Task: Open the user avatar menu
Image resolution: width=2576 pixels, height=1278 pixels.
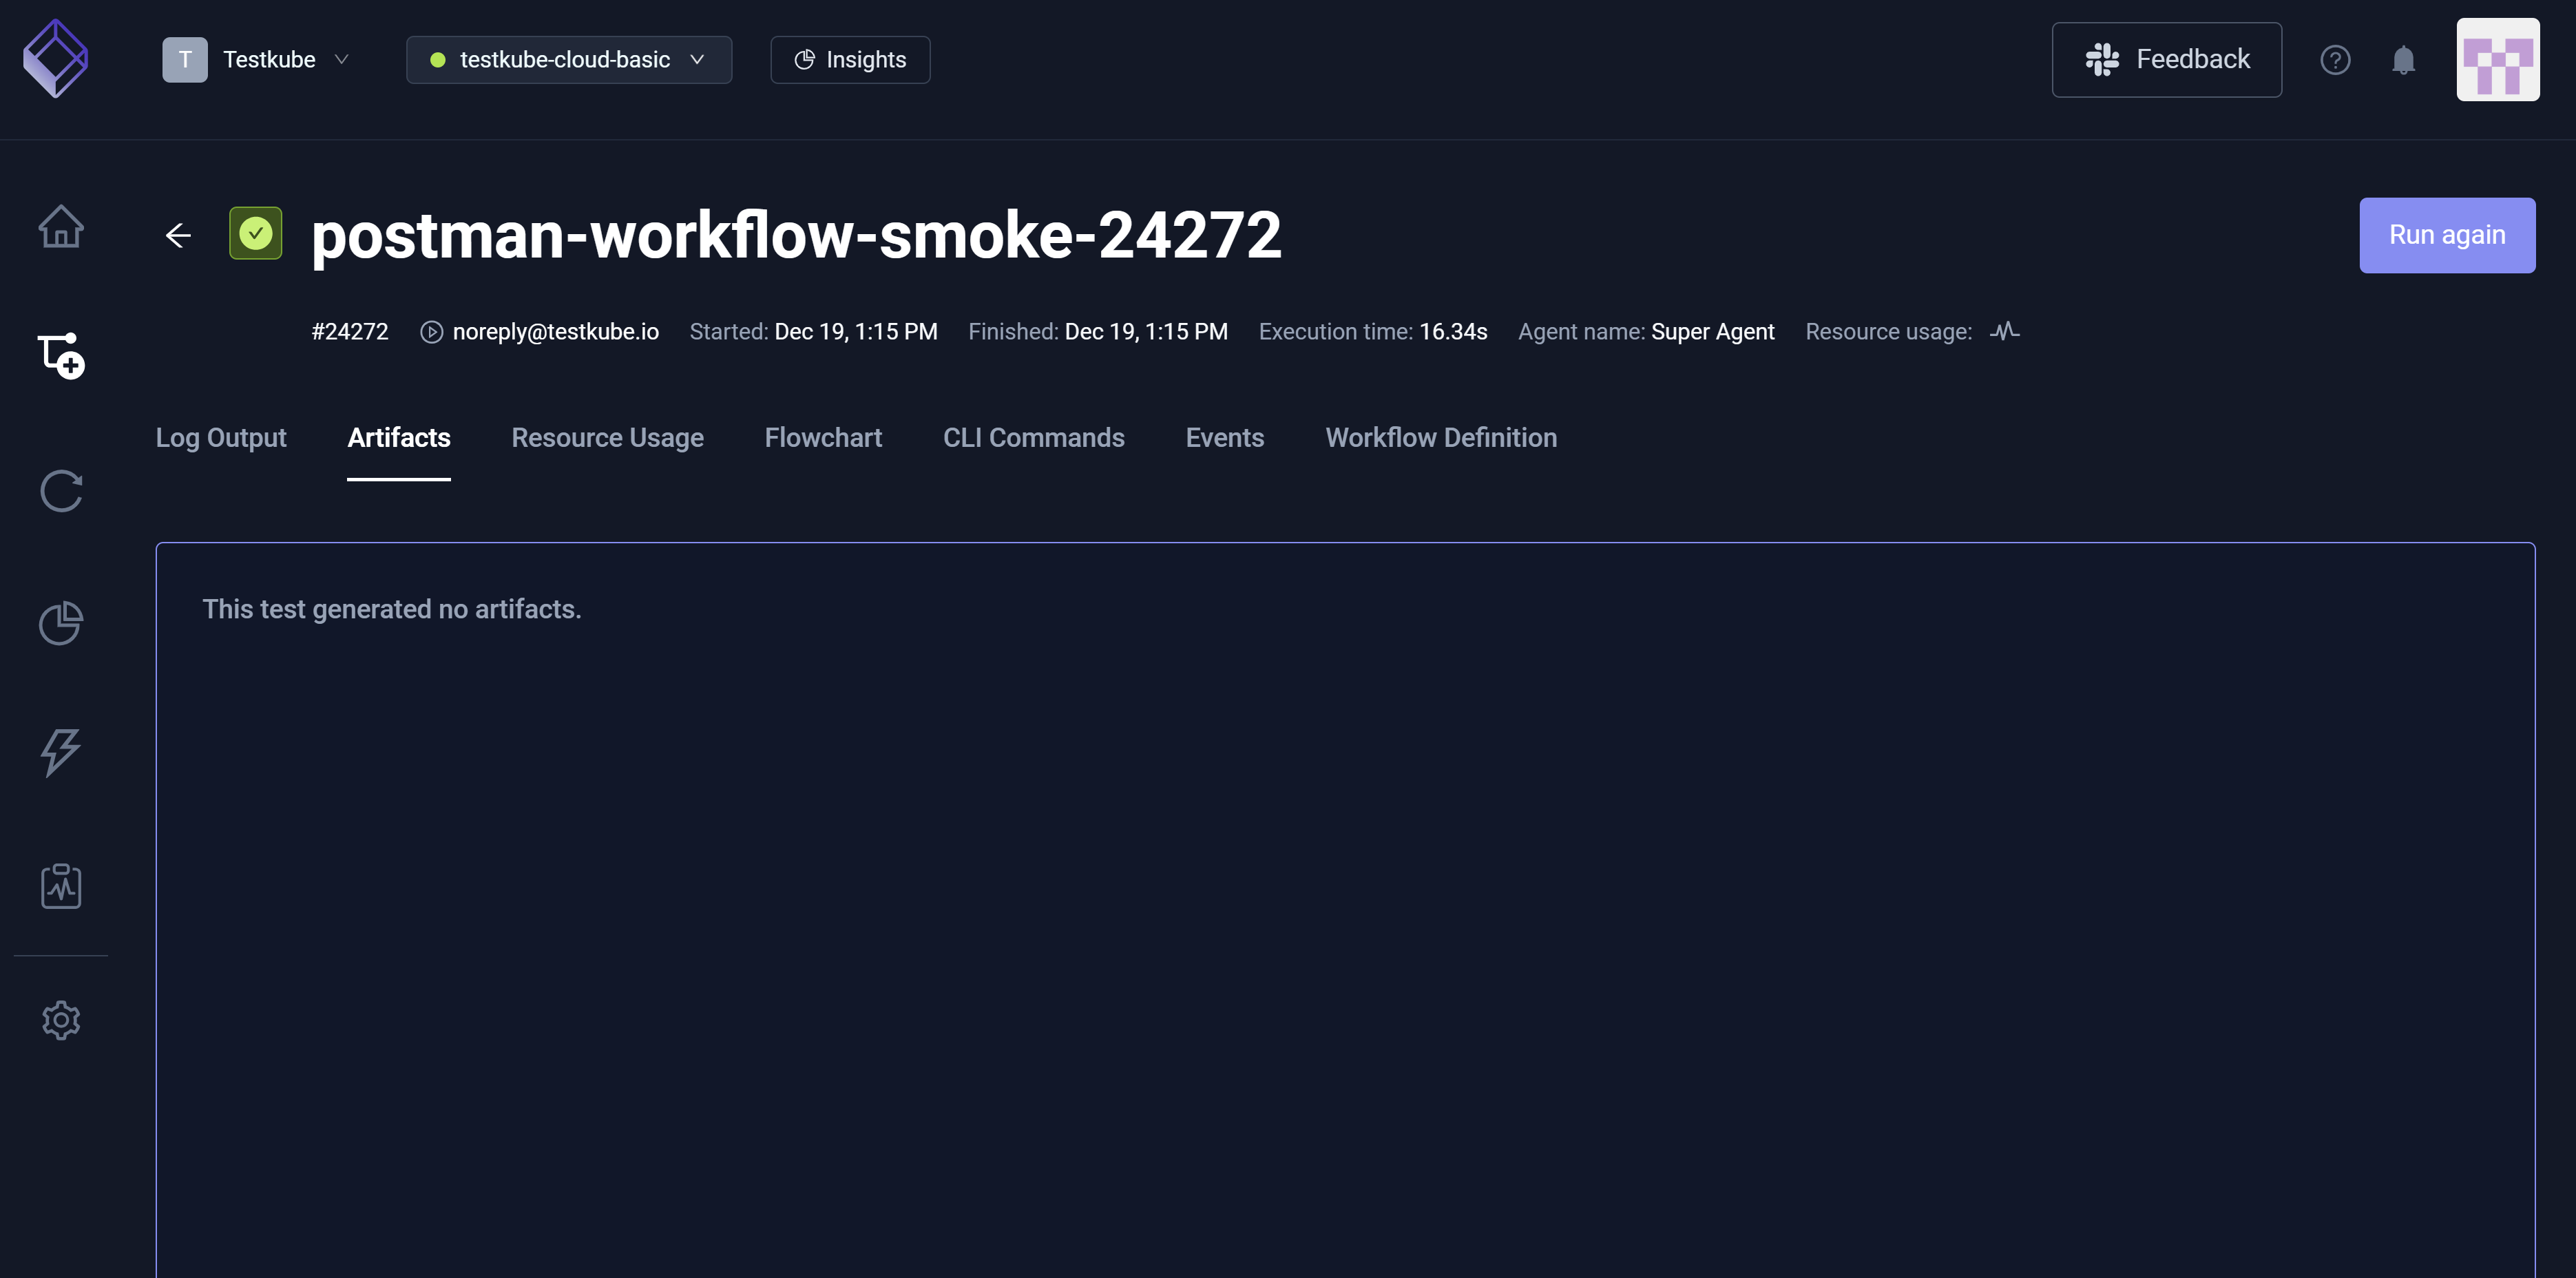Action: 2497,60
